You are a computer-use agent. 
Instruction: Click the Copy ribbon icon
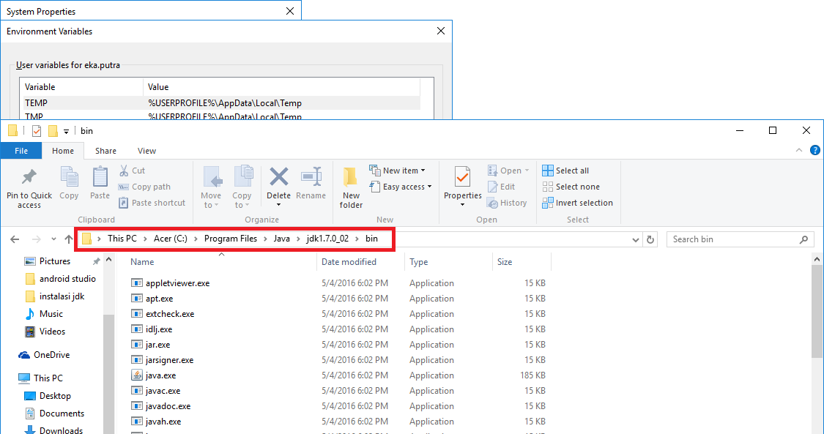69,183
